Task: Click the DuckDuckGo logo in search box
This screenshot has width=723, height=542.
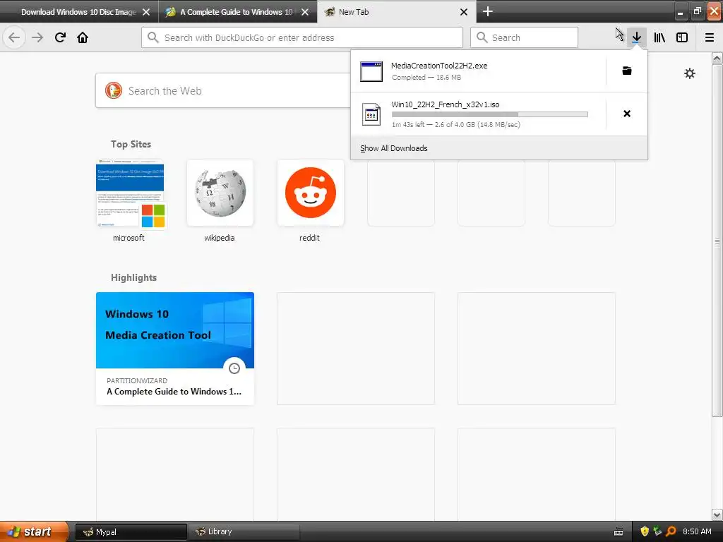Action: pyautogui.click(x=114, y=90)
